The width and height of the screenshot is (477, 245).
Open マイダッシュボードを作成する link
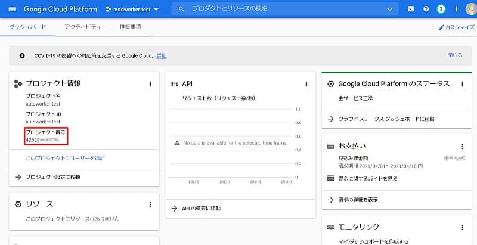point(373,241)
